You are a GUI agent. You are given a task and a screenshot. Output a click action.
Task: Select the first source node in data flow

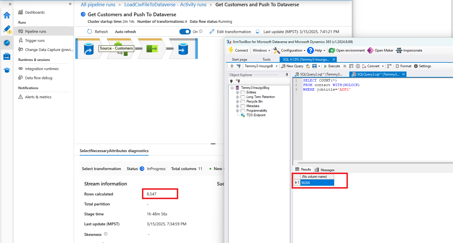tap(89, 49)
